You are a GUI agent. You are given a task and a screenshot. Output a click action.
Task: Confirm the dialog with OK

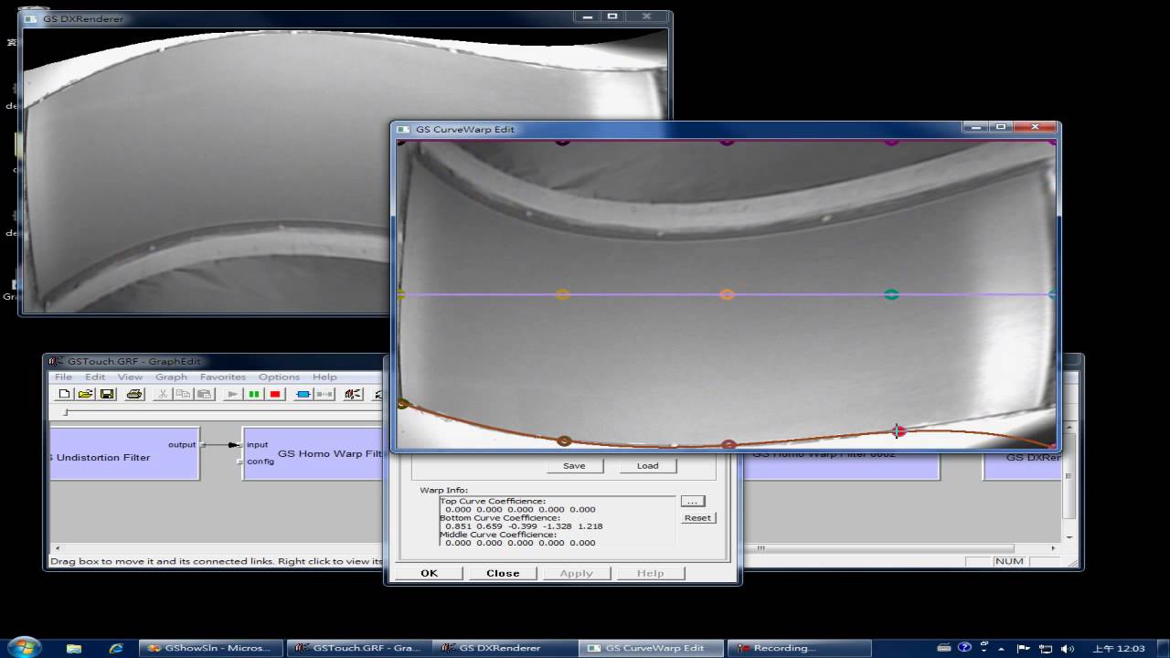pos(429,573)
